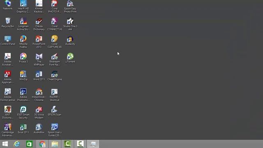Viewport: 263px width, 148px height.
Task: Click the Bitstream Font Navigator icon
Action: (55, 60)
